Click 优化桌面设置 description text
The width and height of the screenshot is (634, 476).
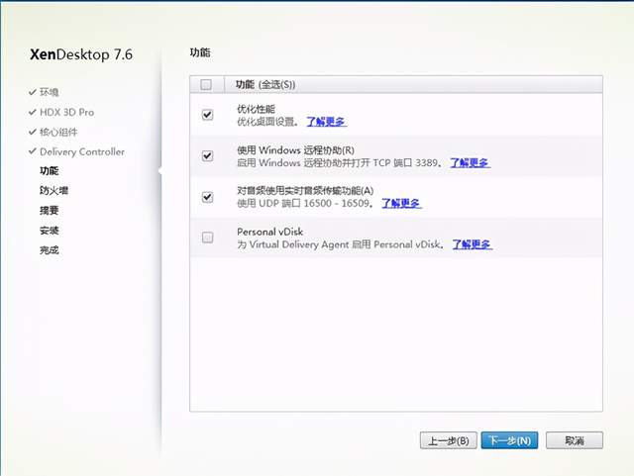[267, 122]
